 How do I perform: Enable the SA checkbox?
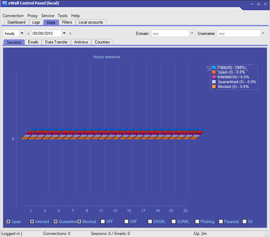pos(244,221)
